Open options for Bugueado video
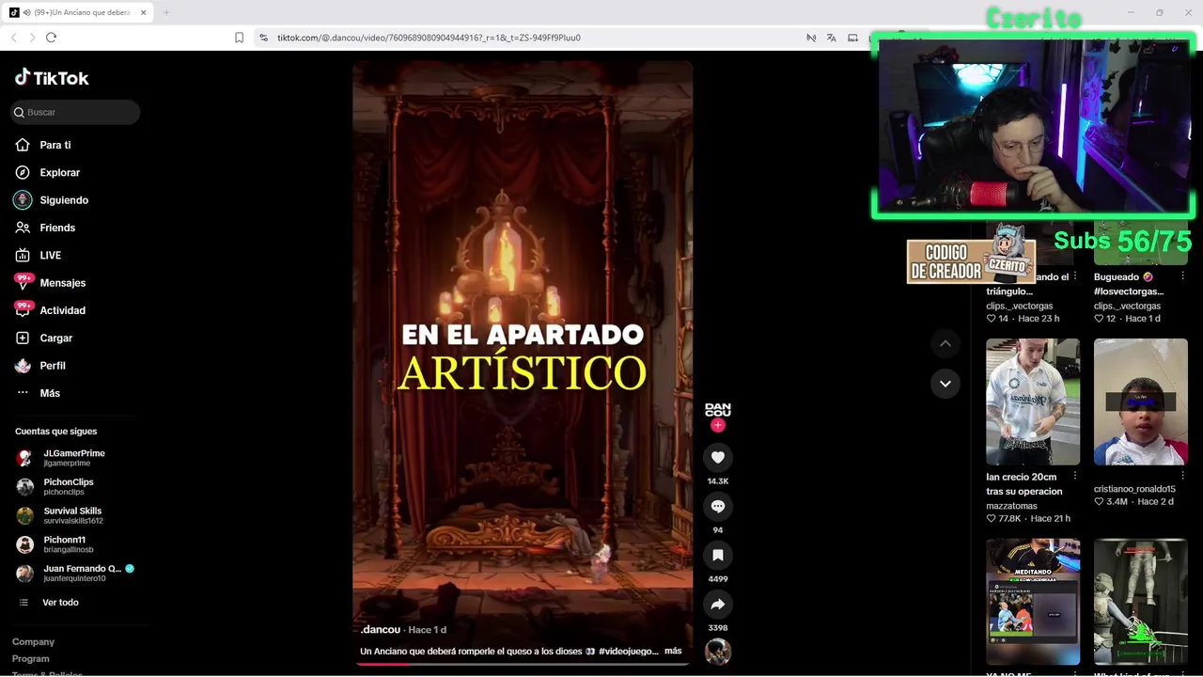Viewport: 1203px width, 677px height. [1183, 277]
